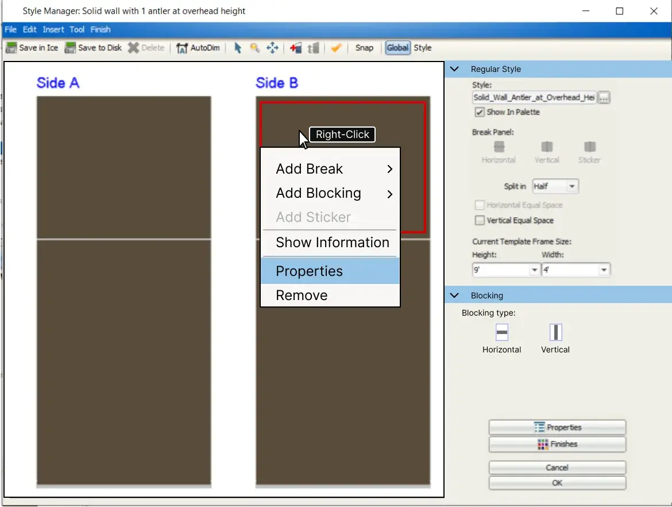Click the orange checkmark finish icon
672x507 pixels.
click(336, 48)
